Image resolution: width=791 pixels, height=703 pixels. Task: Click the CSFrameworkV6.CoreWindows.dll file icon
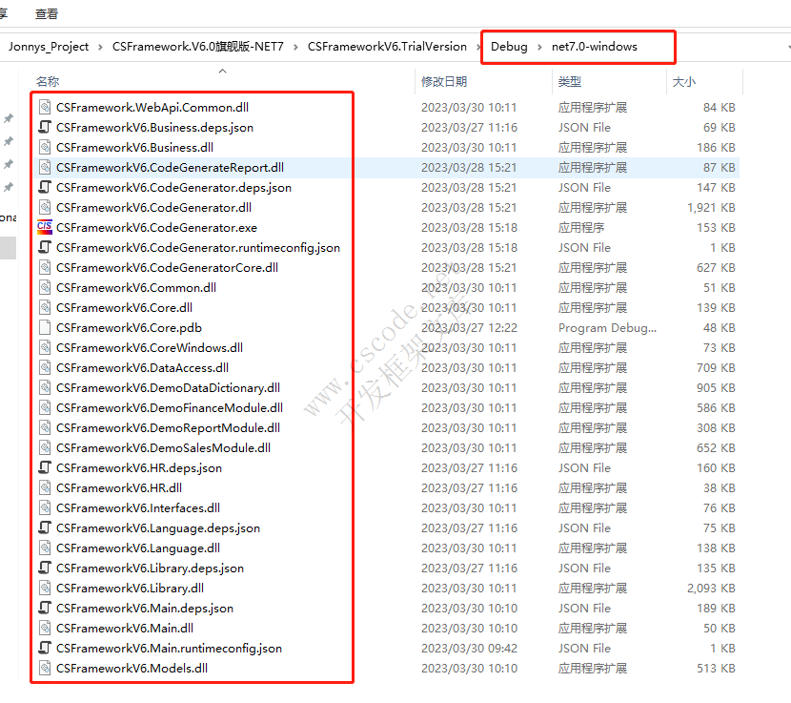click(45, 347)
